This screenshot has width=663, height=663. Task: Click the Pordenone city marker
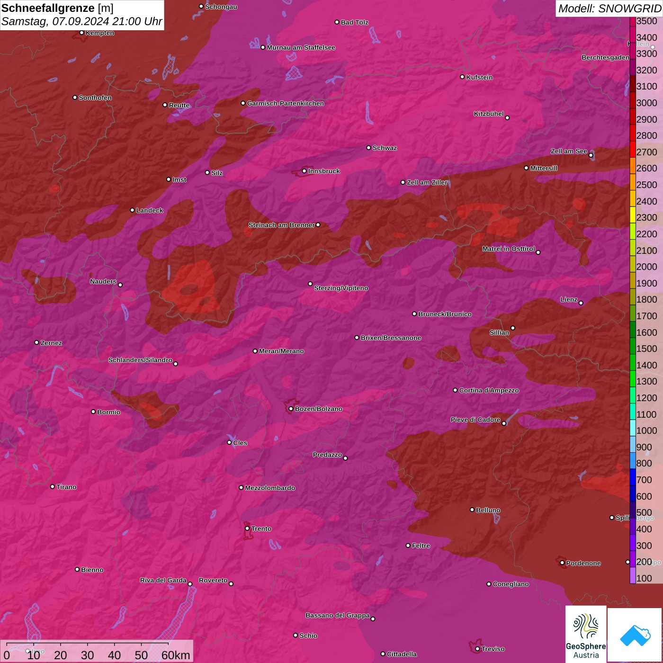[x=562, y=563]
